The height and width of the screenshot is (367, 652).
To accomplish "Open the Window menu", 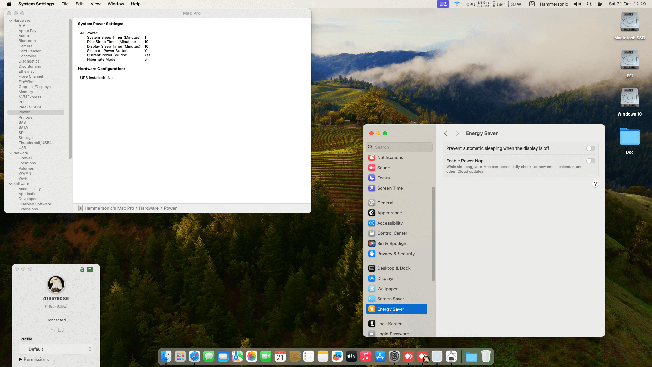I will [116, 4].
